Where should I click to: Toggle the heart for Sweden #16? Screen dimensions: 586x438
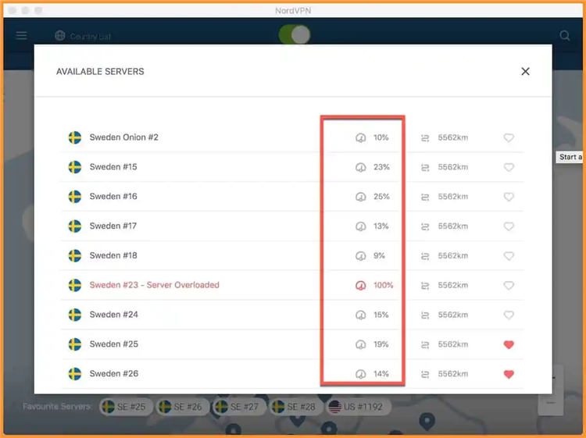click(509, 197)
